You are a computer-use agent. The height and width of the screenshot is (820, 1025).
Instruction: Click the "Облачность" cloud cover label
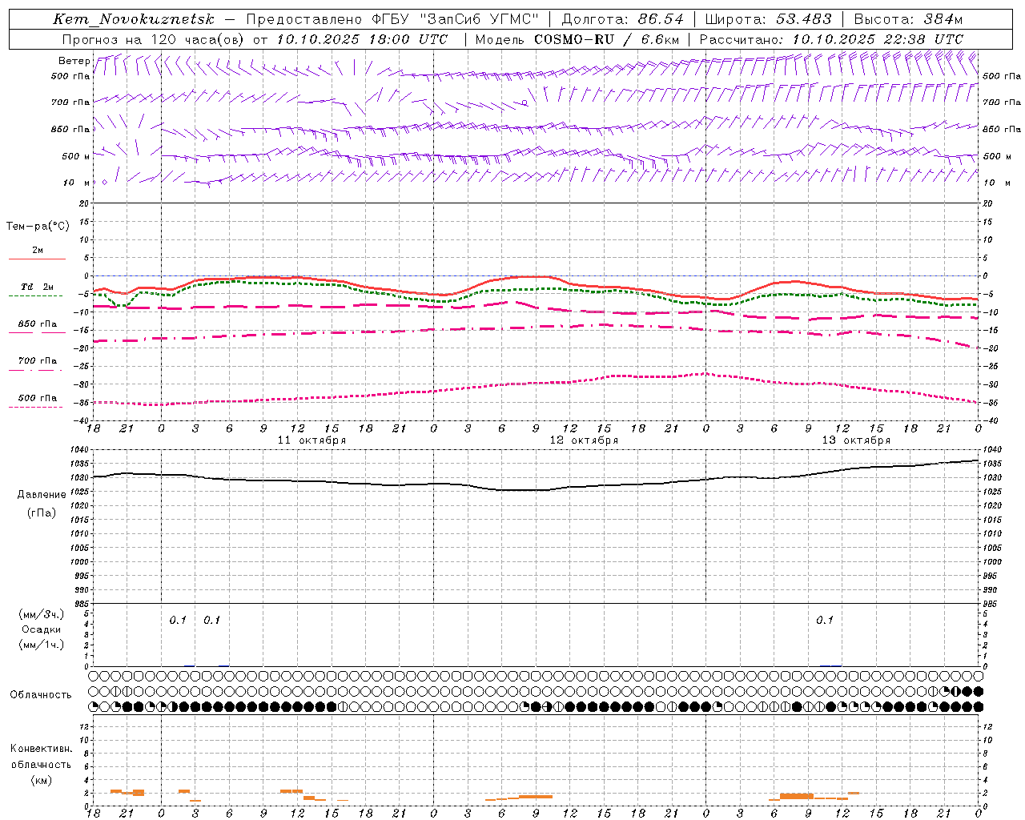coord(41,695)
